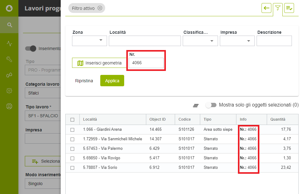Remove the 'Filtro attivo' chip
This screenshot has width=302, height=194.
coord(100,8)
